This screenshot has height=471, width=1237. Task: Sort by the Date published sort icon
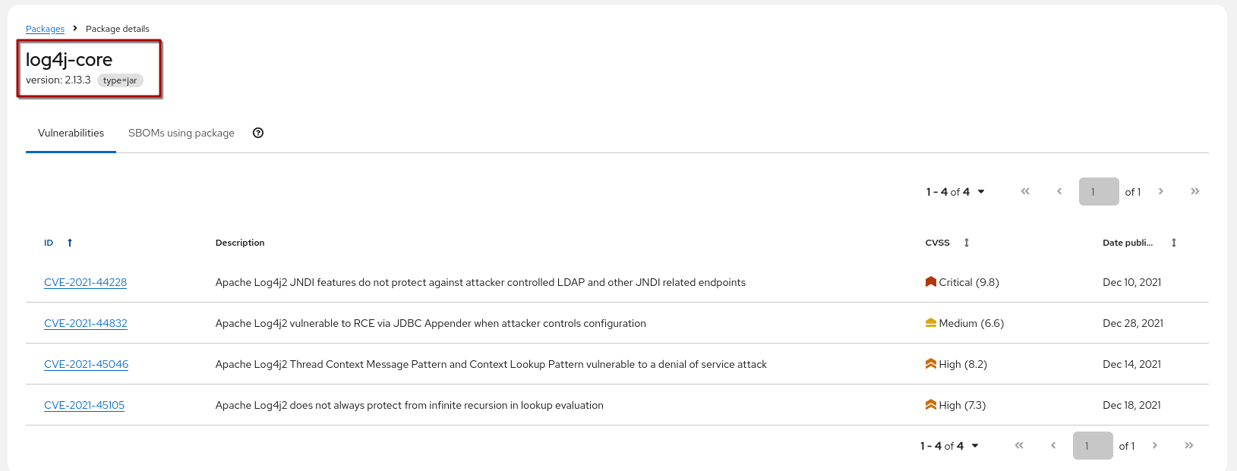1174,242
